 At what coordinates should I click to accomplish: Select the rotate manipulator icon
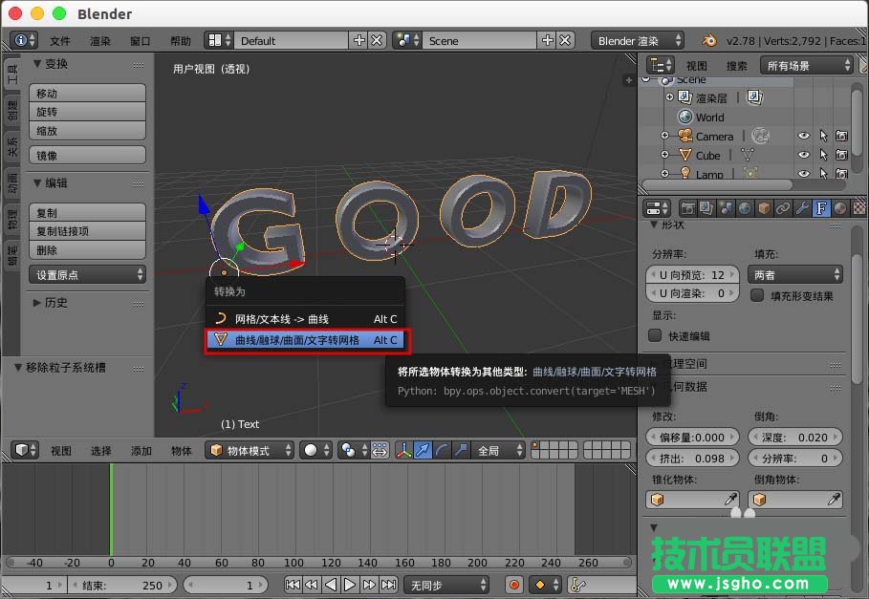440,449
